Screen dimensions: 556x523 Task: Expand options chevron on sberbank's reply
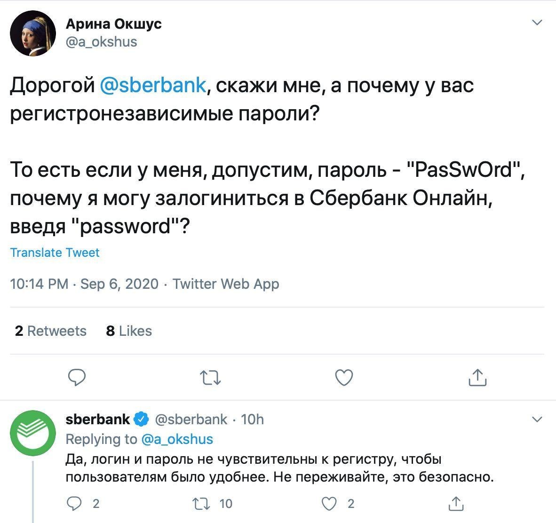click(x=537, y=419)
